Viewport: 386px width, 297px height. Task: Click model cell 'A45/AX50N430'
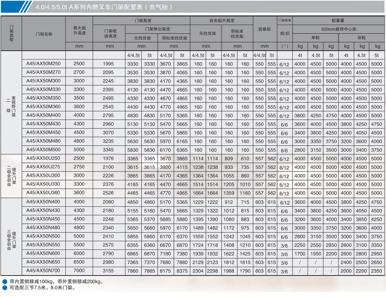coord(44,210)
